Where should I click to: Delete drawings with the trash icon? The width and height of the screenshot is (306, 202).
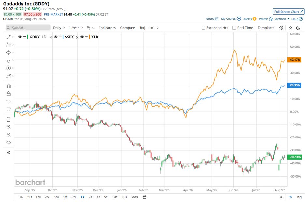8,119
